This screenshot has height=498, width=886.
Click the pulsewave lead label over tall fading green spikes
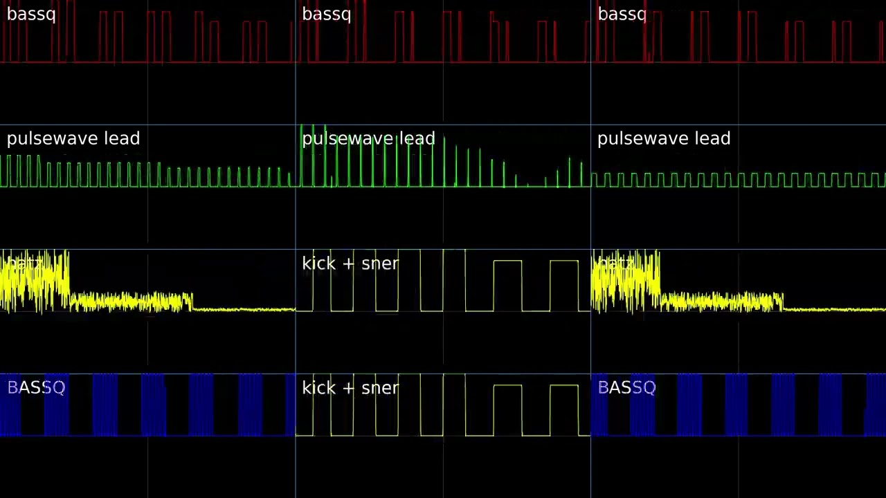click(369, 138)
